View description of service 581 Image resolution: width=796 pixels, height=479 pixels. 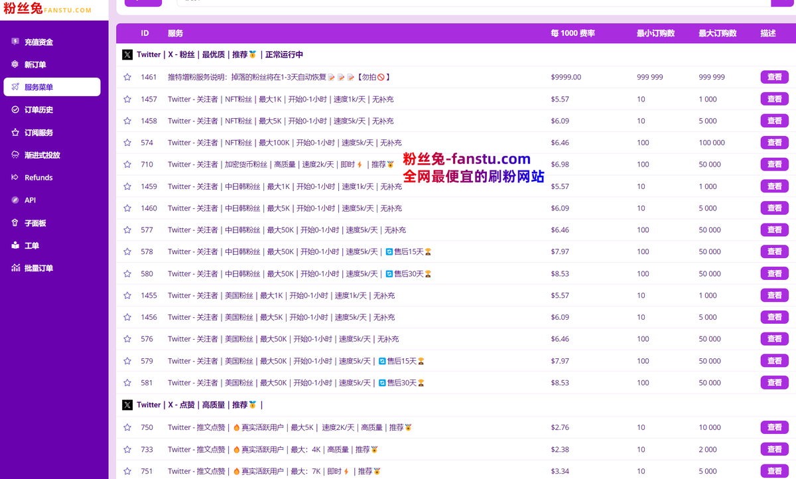coord(774,383)
